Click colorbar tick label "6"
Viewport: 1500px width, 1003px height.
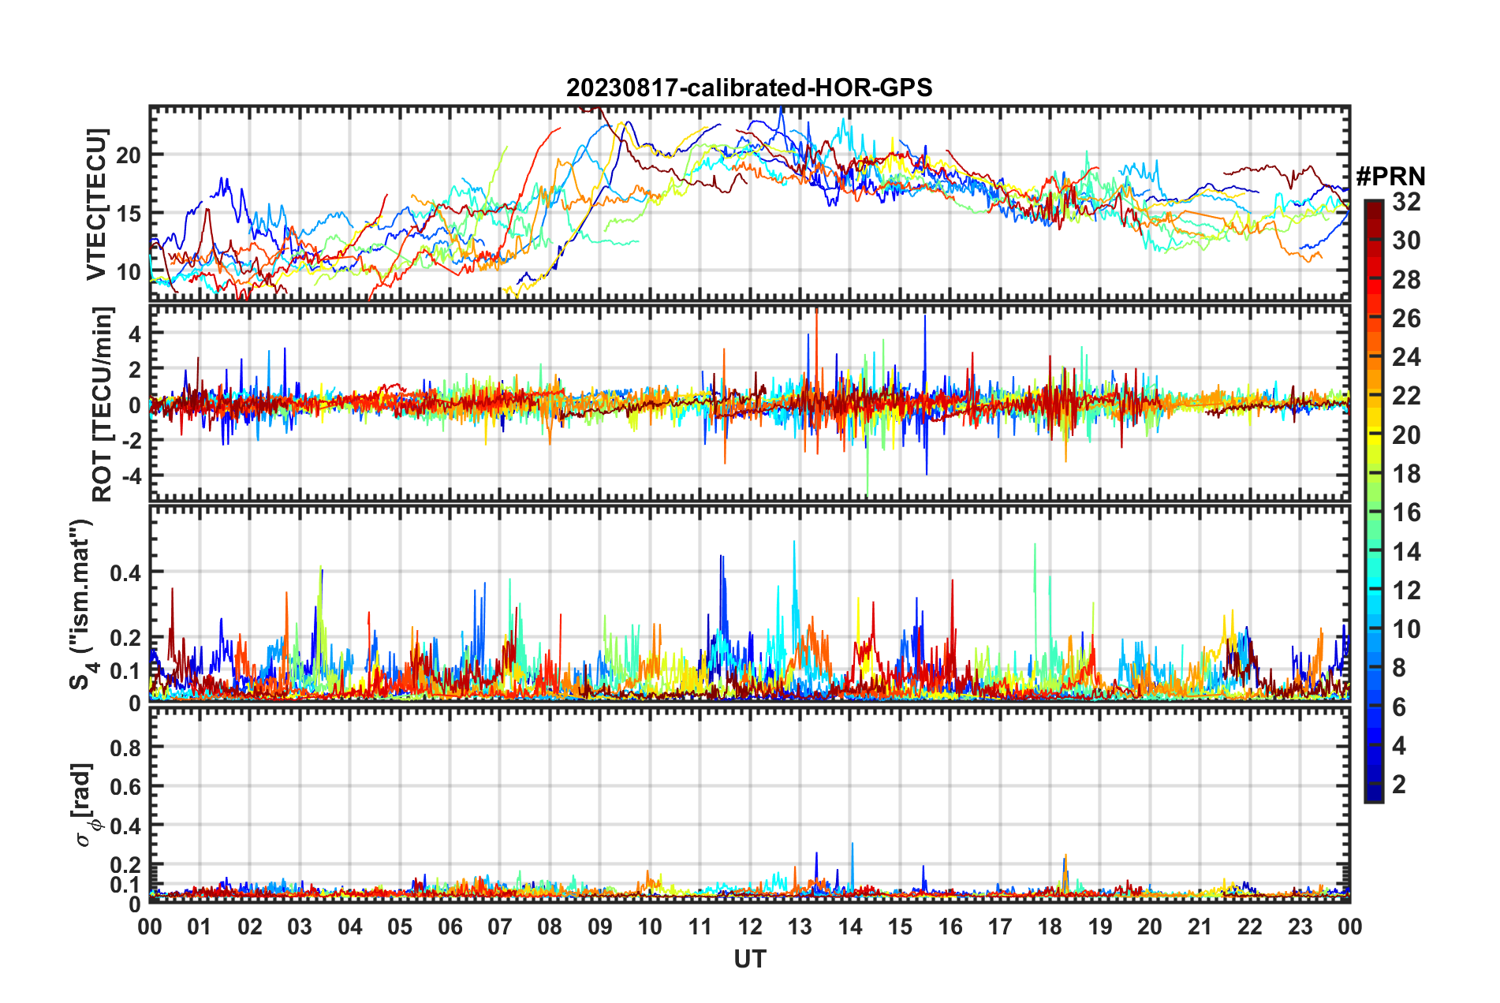(x=1399, y=707)
